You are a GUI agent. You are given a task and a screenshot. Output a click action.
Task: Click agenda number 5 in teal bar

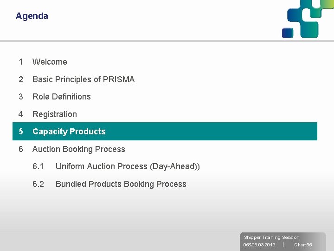coord(21,132)
